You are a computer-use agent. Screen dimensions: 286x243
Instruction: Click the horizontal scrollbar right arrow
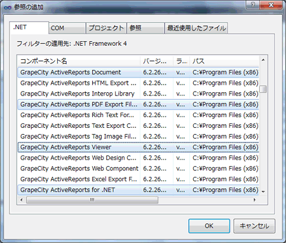pos(255,200)
